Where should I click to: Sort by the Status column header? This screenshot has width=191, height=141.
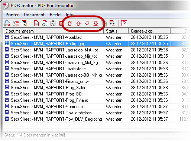[x=116, y=31]
